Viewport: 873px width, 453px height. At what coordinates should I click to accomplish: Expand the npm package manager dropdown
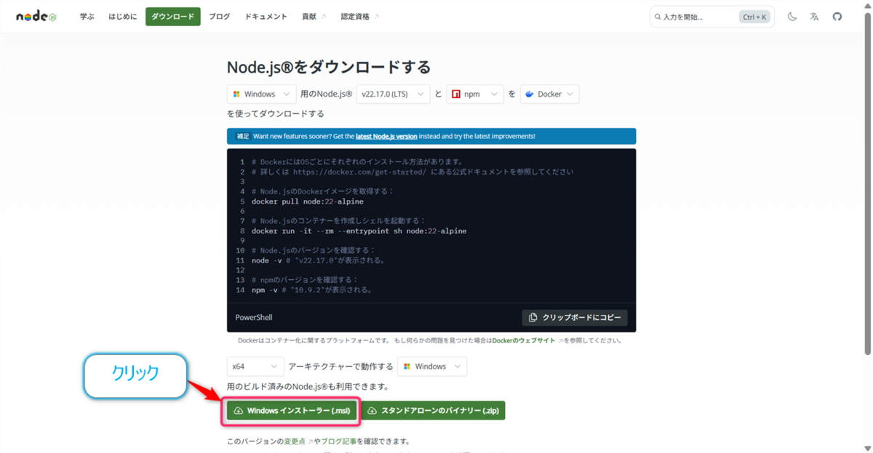pyautogui.click(x=475, y=95)
